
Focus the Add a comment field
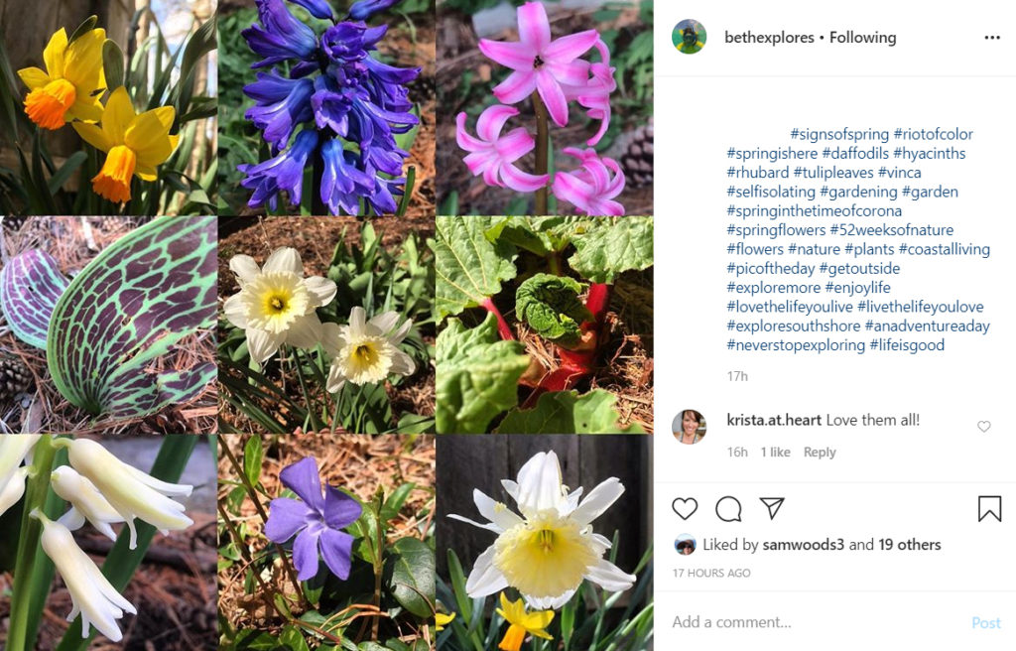point(817,622)
